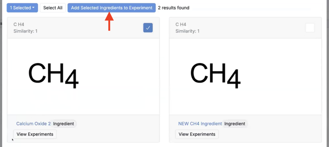
Task: View Experiments for Calcium Oxide 2
Action: 35,134
